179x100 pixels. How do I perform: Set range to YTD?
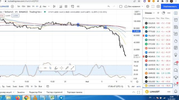pyautogui.click(x=27, y=86)
